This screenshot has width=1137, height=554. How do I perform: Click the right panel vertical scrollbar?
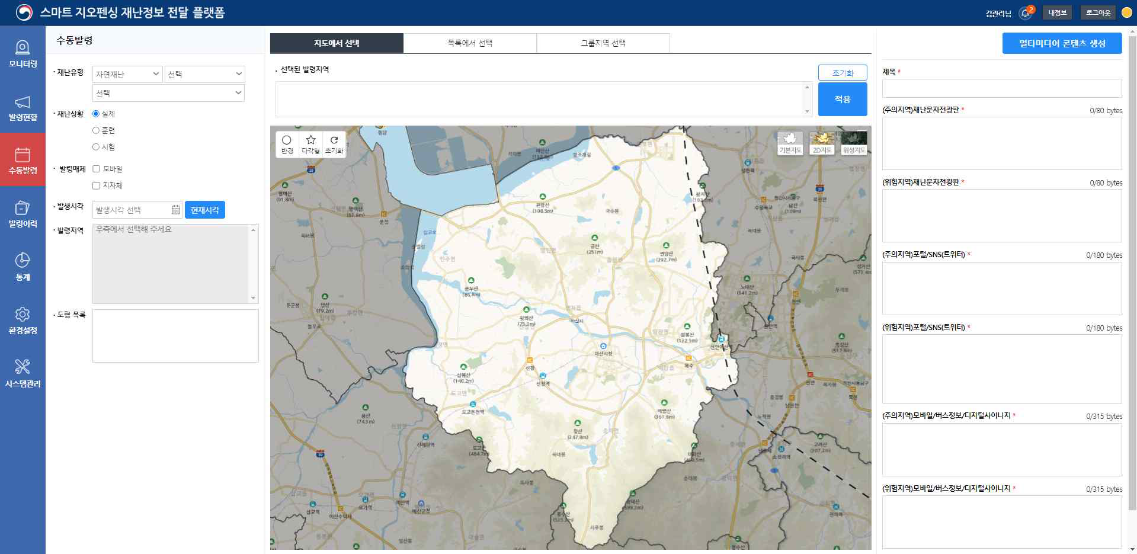tap(1132, 273)
